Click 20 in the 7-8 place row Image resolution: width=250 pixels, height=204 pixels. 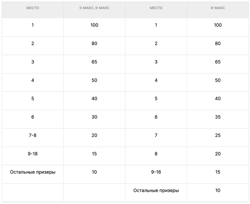94,136
